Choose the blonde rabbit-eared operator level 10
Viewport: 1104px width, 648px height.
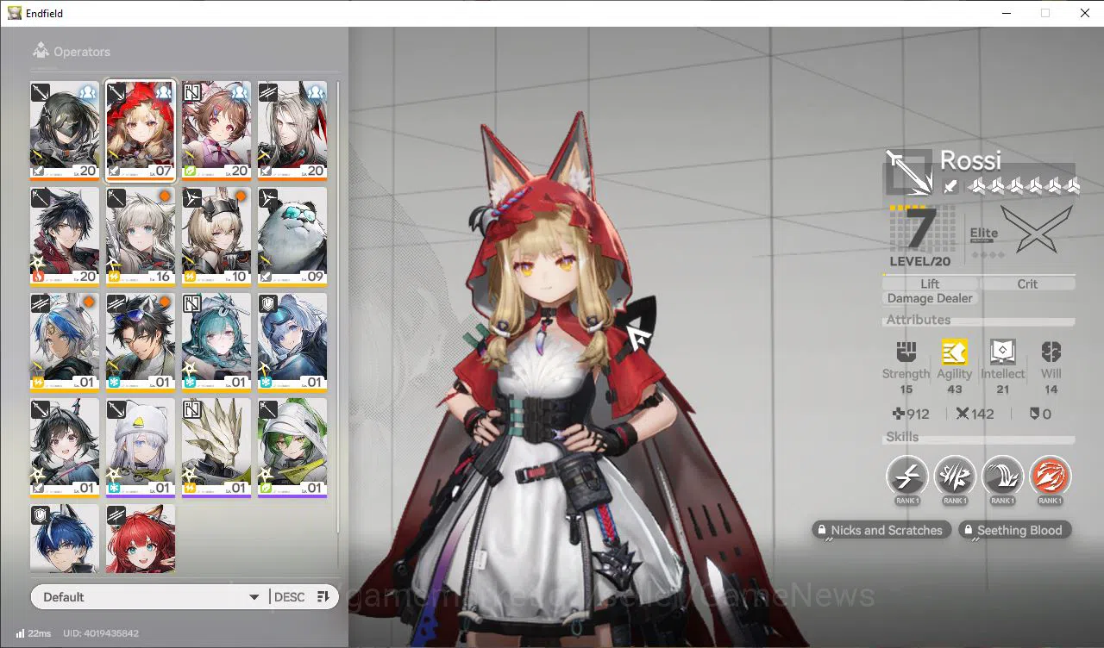[216, 237]
